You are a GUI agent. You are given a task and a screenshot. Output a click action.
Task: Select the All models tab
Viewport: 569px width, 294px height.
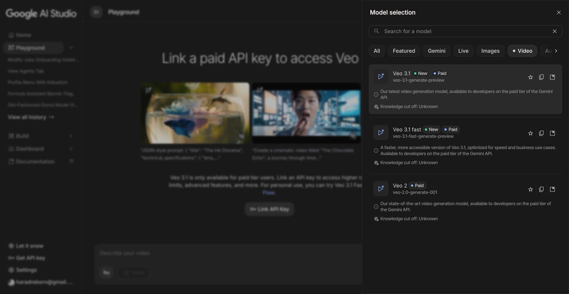(x=376, y=50)
